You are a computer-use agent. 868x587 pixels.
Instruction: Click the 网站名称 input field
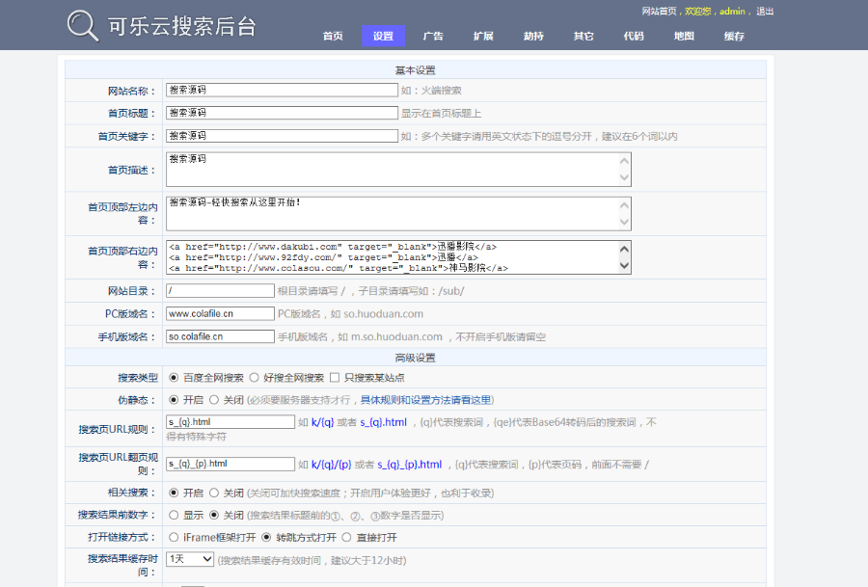(x=282, y=90)
